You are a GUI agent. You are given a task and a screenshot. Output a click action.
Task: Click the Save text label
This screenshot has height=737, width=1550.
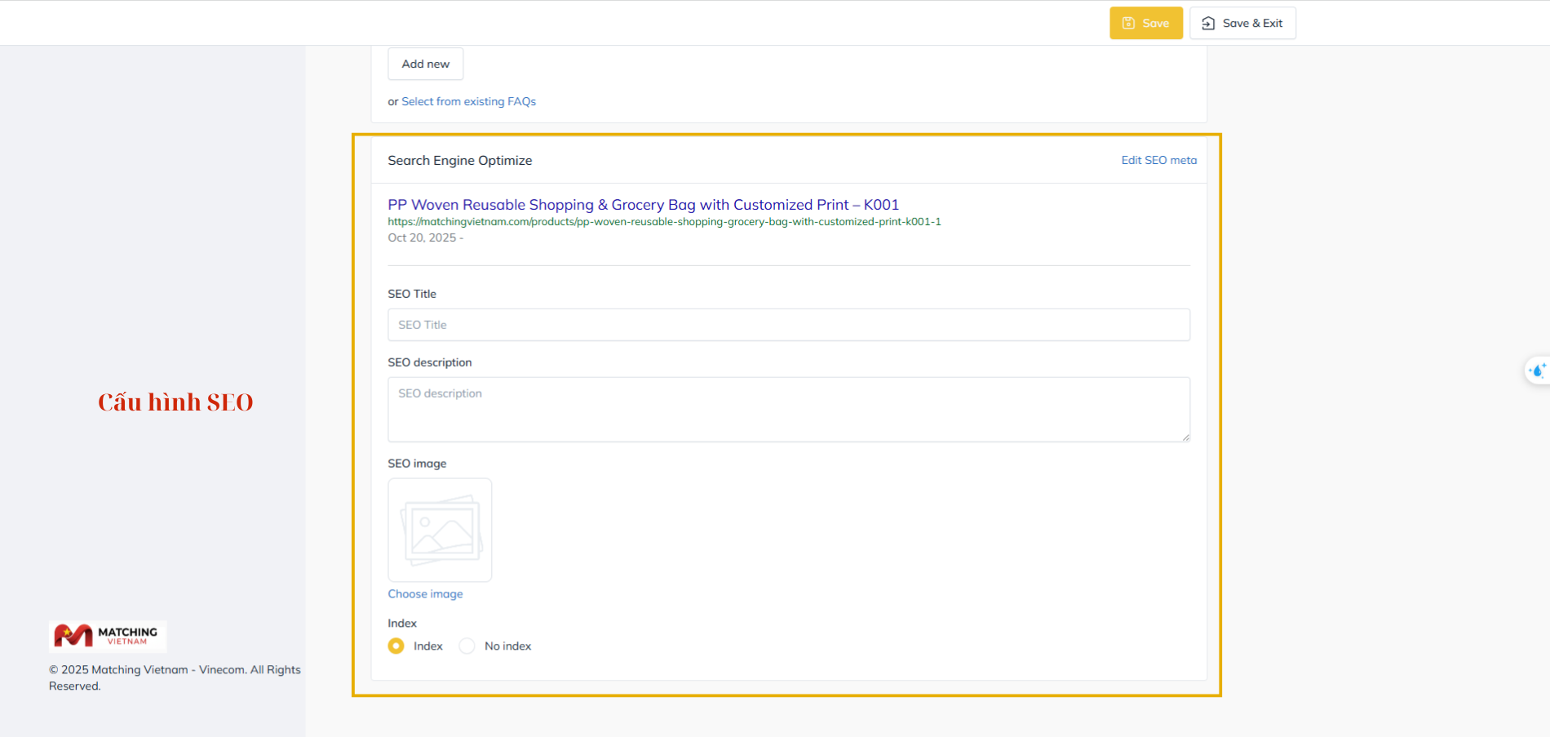click(1155, 23)
